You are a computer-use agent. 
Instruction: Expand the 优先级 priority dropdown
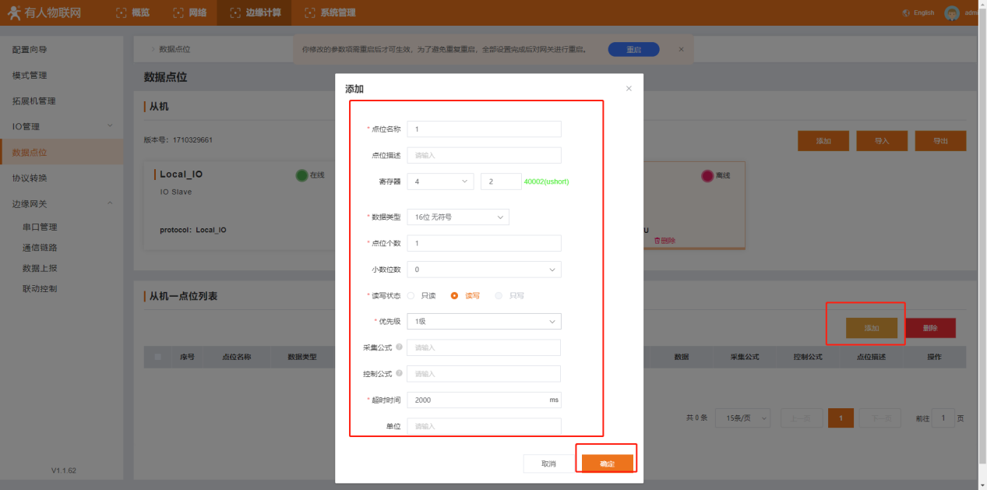[484, 322]
